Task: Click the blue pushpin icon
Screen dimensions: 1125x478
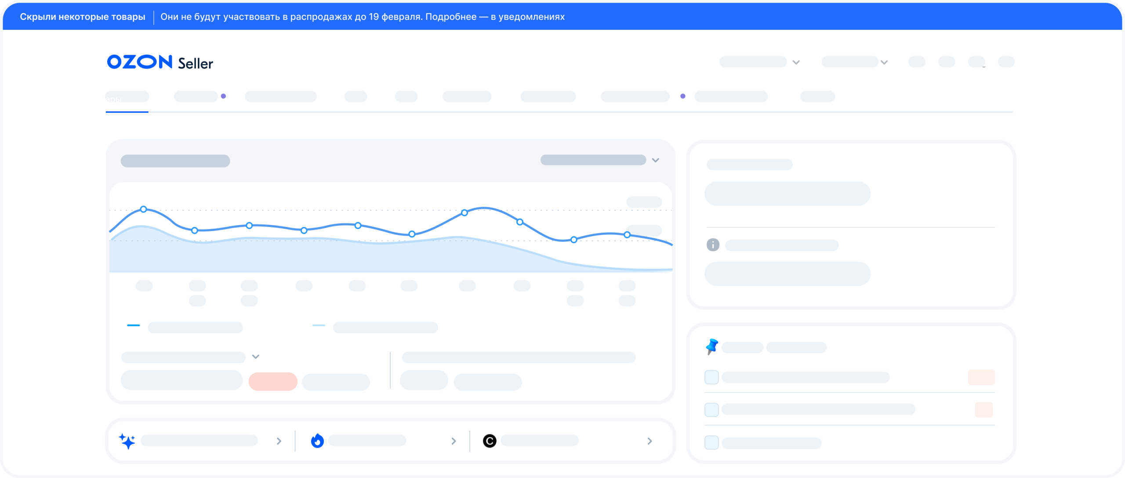Action: click(712, 346)
